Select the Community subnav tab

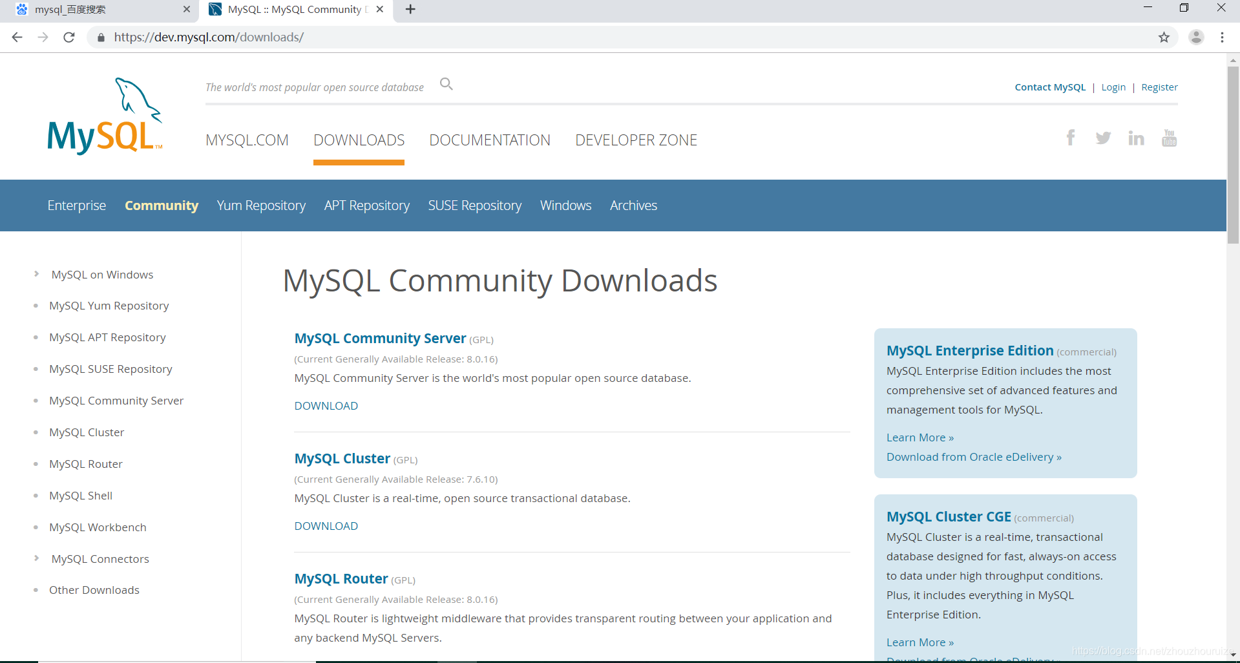point(162,205)
